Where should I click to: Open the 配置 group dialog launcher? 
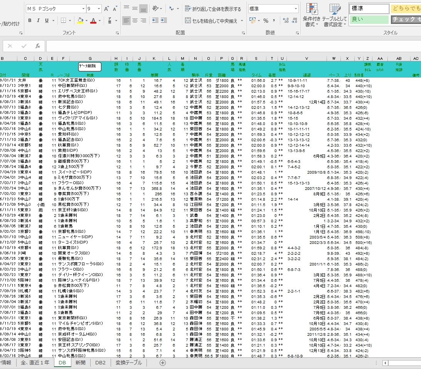point(244,33)
